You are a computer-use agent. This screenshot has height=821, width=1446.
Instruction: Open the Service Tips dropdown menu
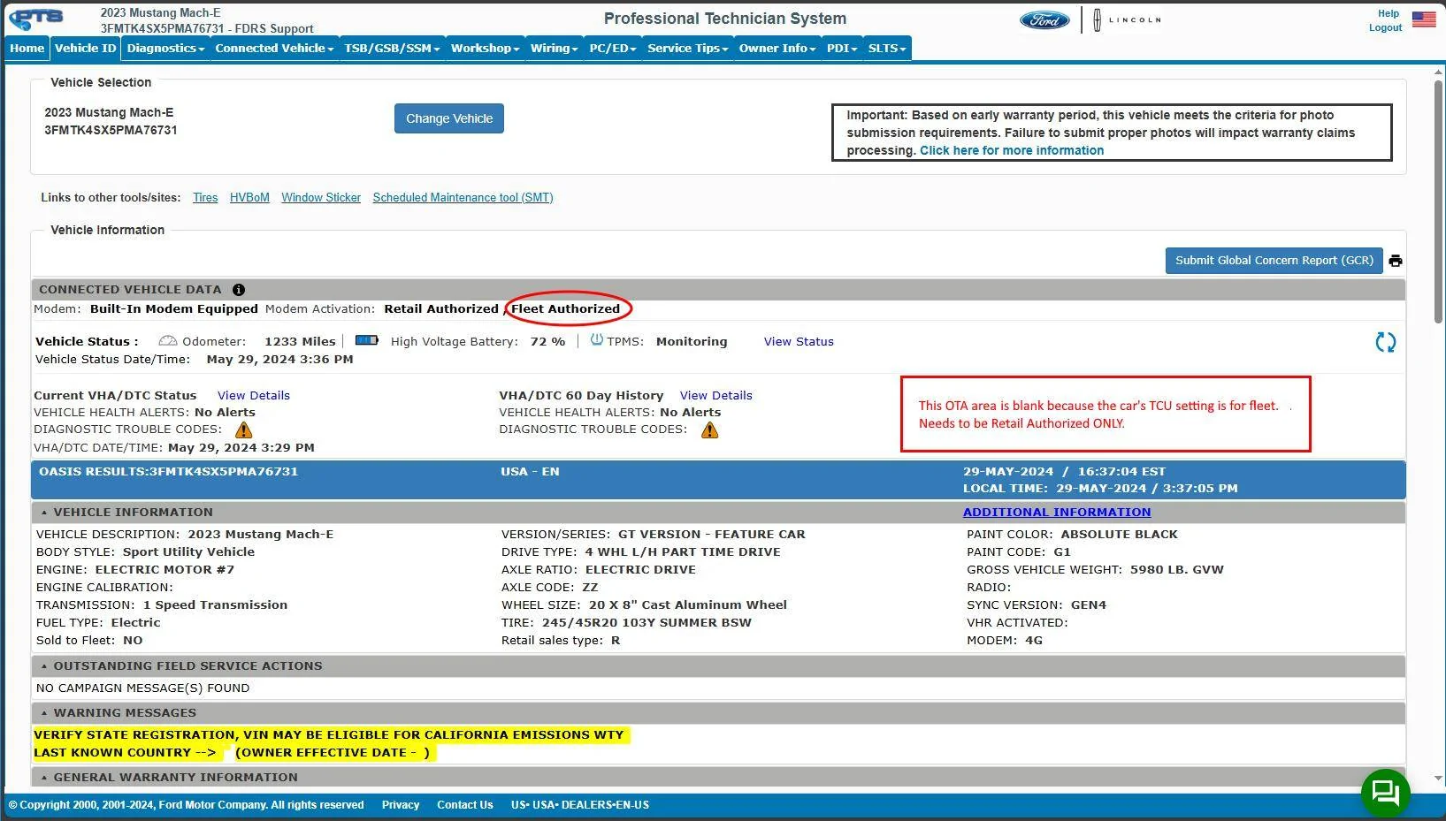pos(688,49)
